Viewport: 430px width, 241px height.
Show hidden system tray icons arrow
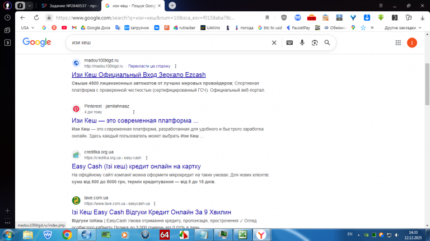(x=358, y=235)
